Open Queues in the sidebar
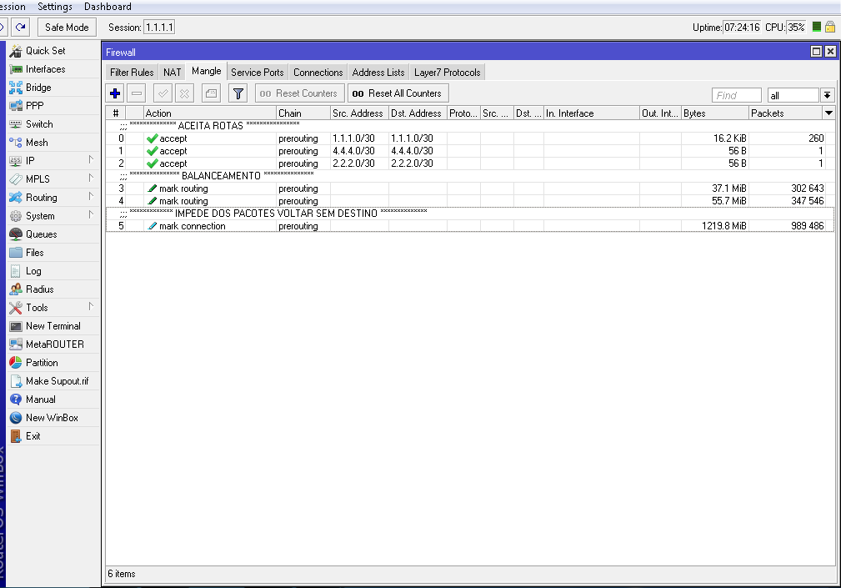Screen dimensions: 841x588 53,234
